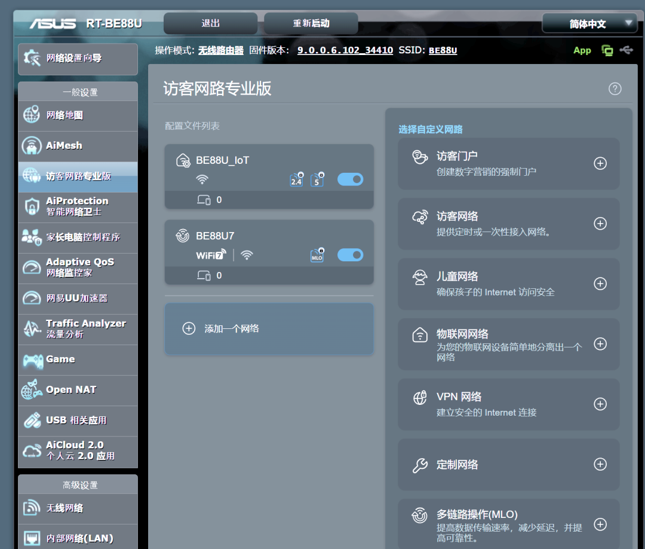Click the green App link
The image size is (645, 549).
pos(582,50)
